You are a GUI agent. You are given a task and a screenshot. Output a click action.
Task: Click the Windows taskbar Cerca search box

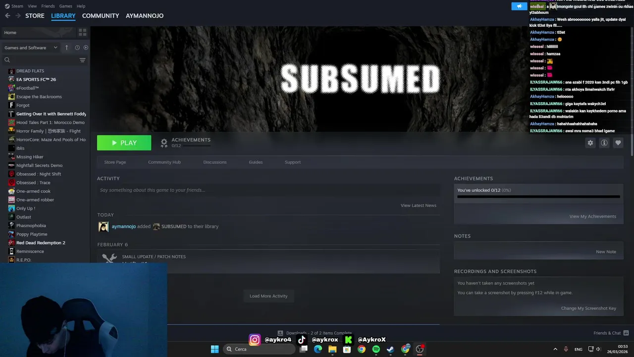click(x=260, y=349)
